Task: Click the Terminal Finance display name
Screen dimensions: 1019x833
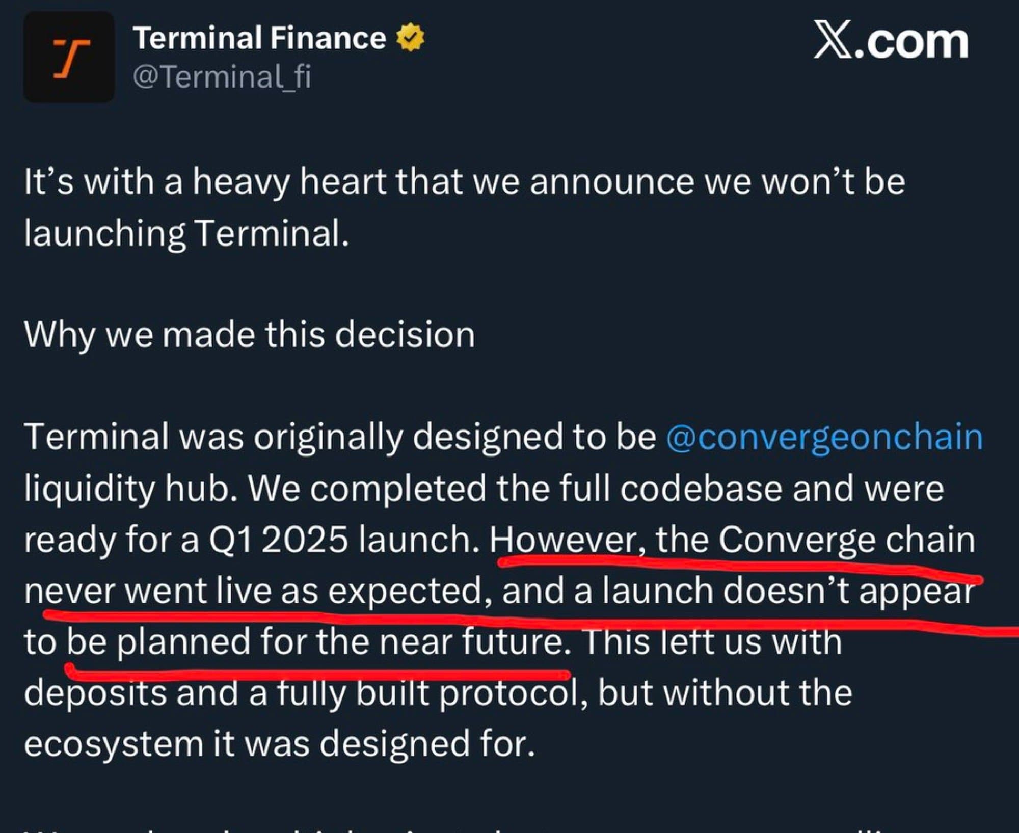Action: (259, 39)
